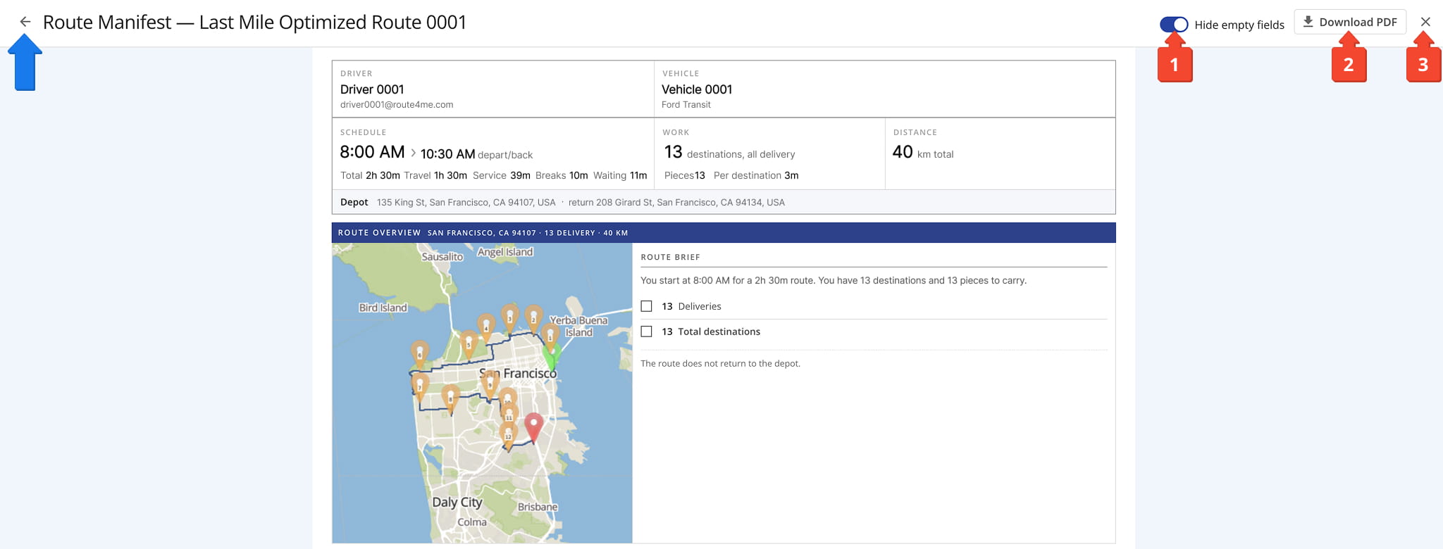Image resolution: width=1443 pixels, height=549 pixels.
Task: Select map pin number 6
Action: tap(420, 353)
